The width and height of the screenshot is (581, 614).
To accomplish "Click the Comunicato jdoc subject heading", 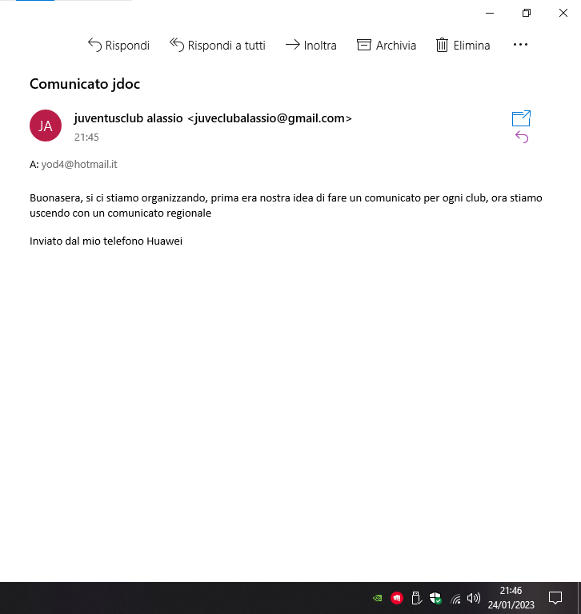I will pos(85,84).
